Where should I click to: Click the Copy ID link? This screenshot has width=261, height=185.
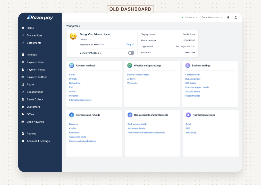coord(130,44)
